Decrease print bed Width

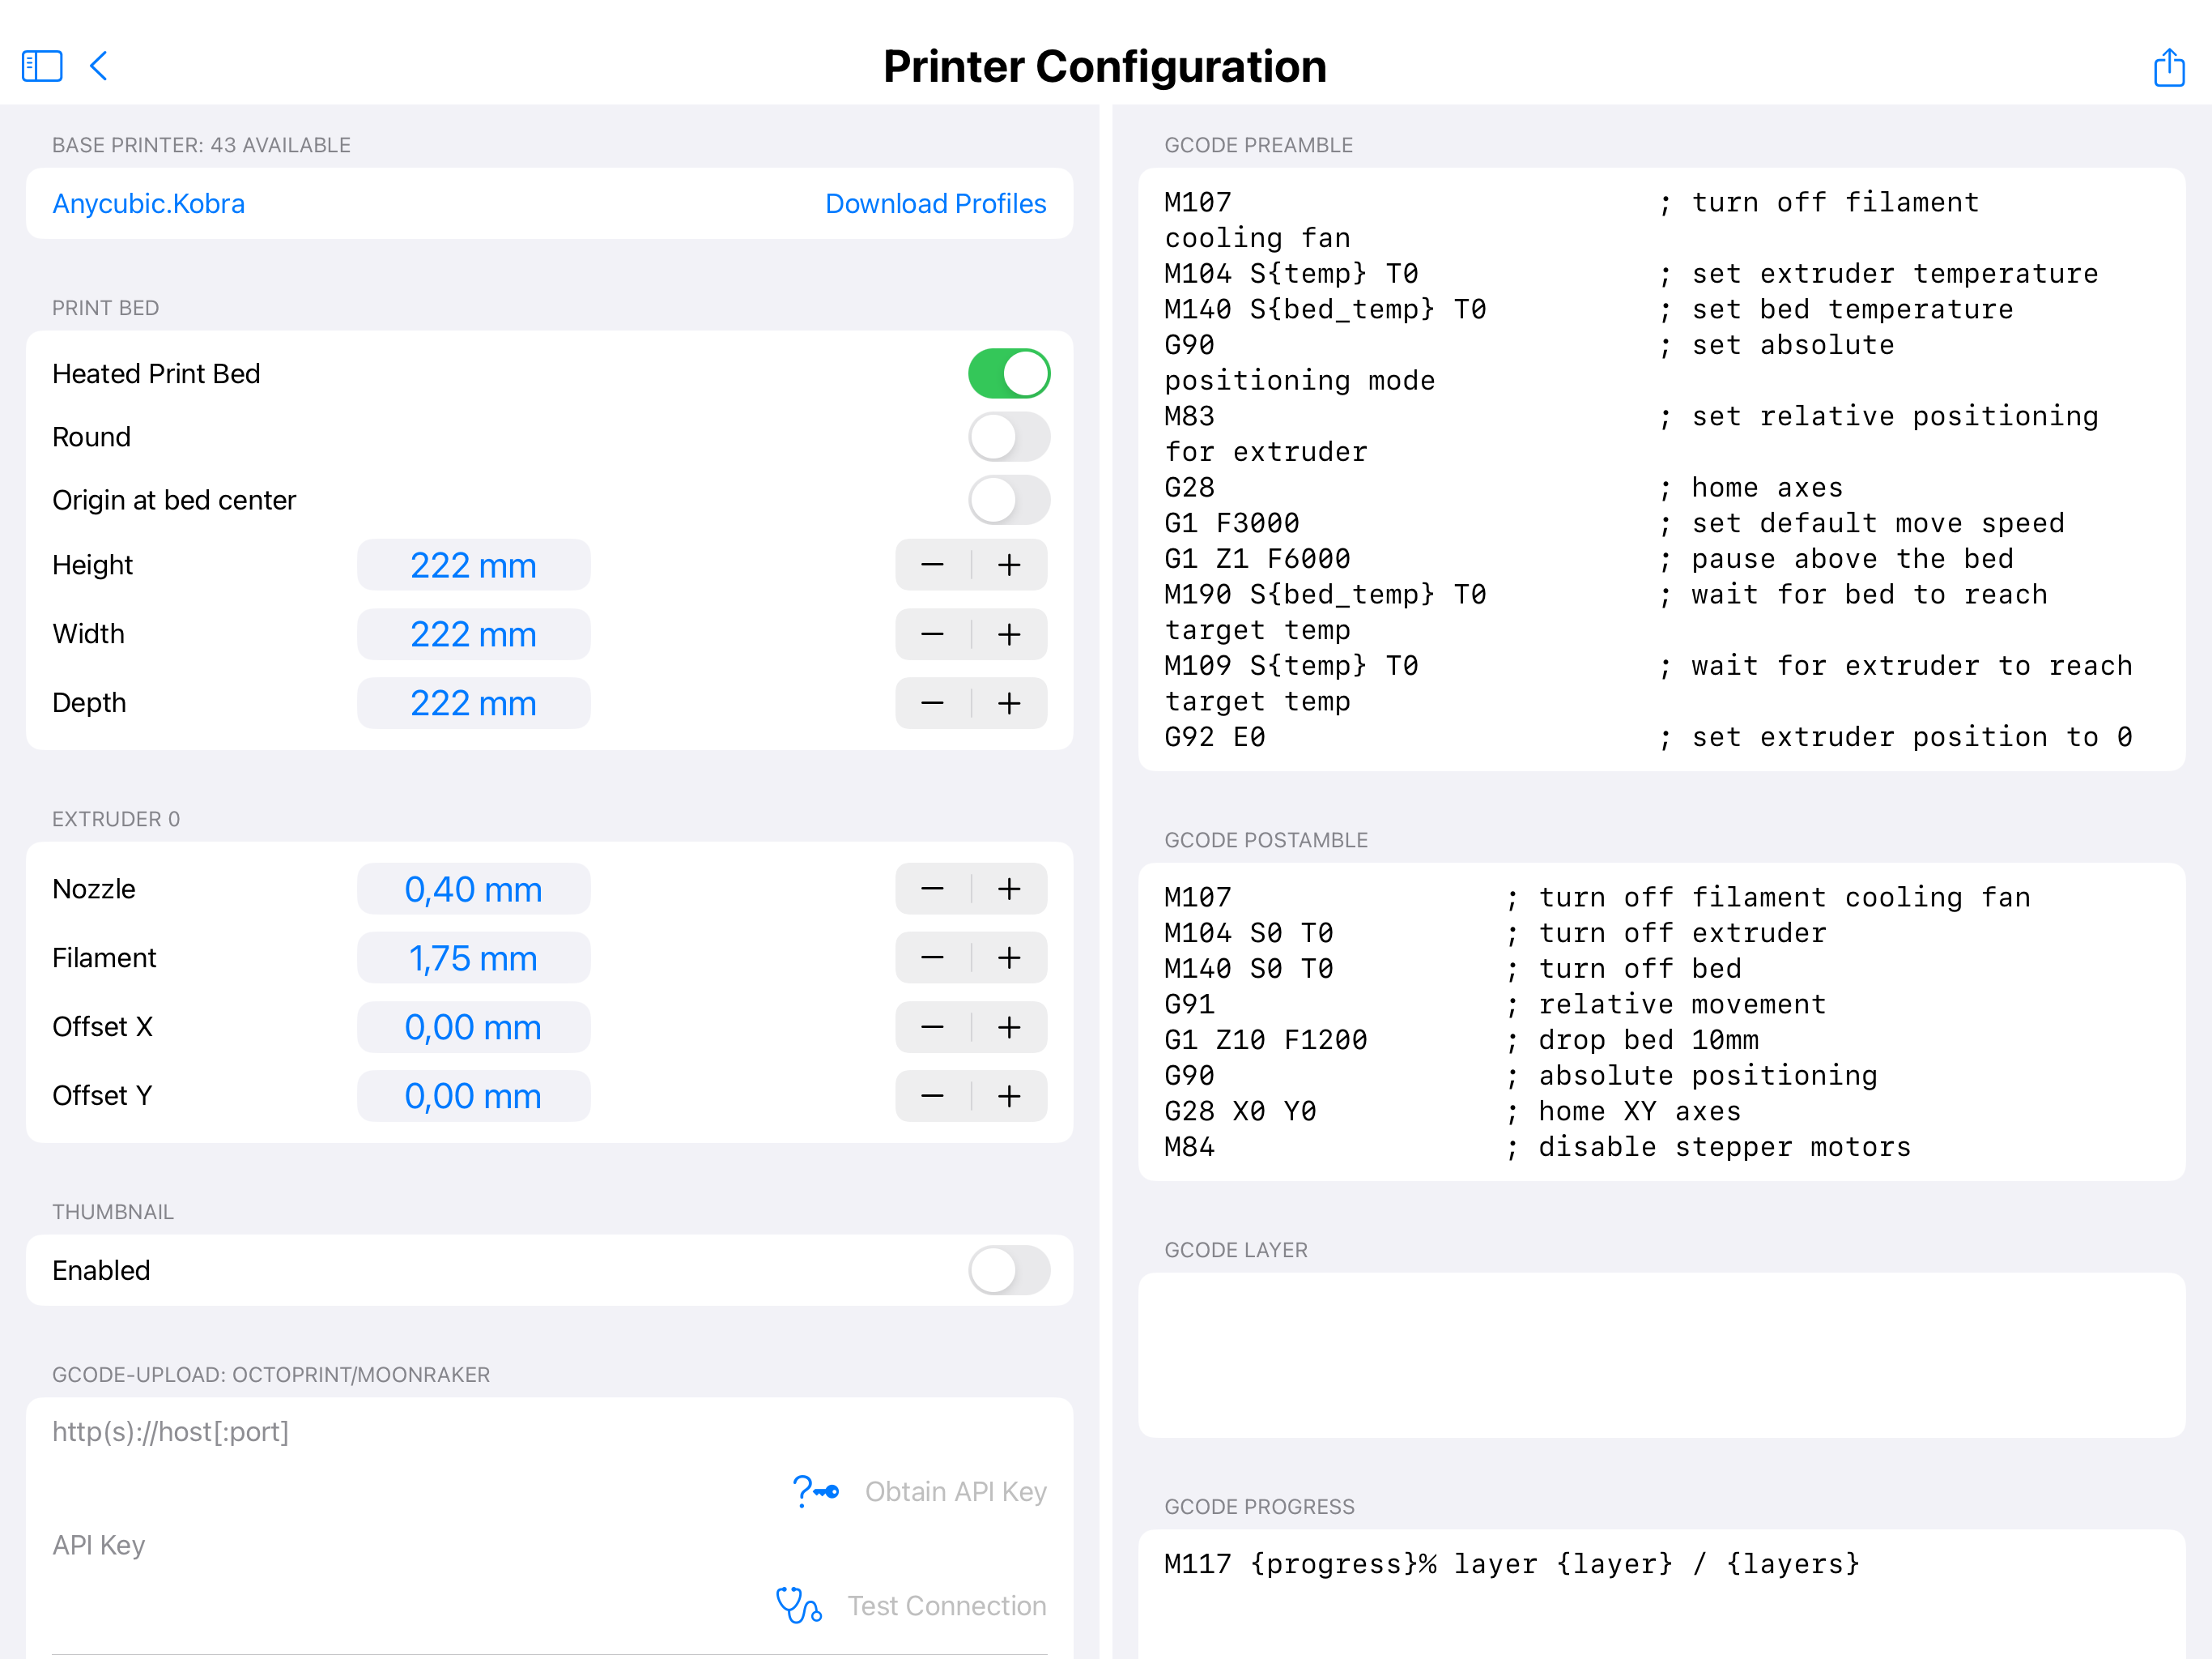click(932, 634)
